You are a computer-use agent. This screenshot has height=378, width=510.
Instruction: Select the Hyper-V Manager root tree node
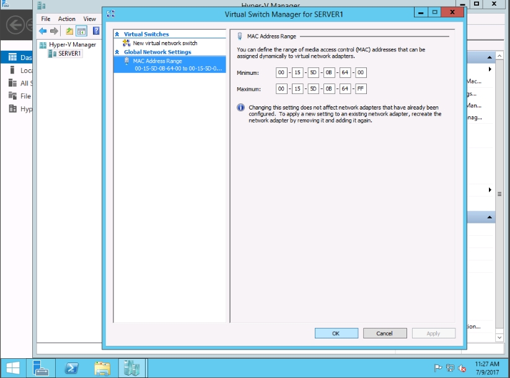pyautogui.click(x=73, y=45)
